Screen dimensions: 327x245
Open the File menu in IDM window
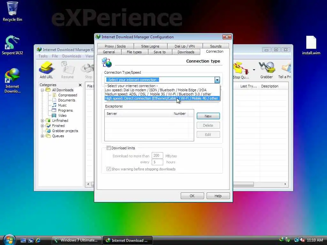55,56
